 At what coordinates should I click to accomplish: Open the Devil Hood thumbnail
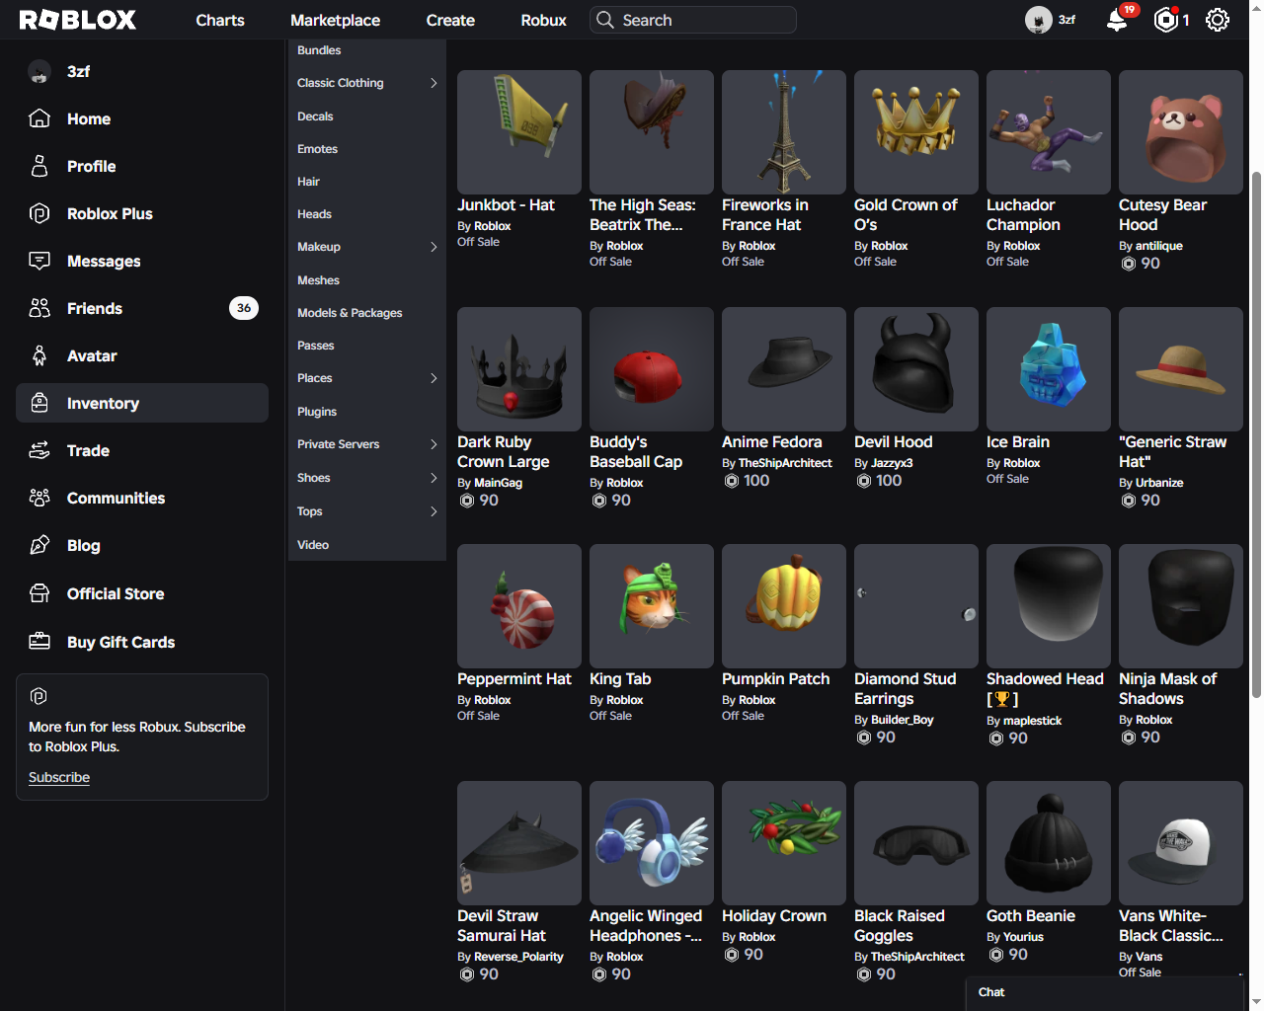[916, 369]
